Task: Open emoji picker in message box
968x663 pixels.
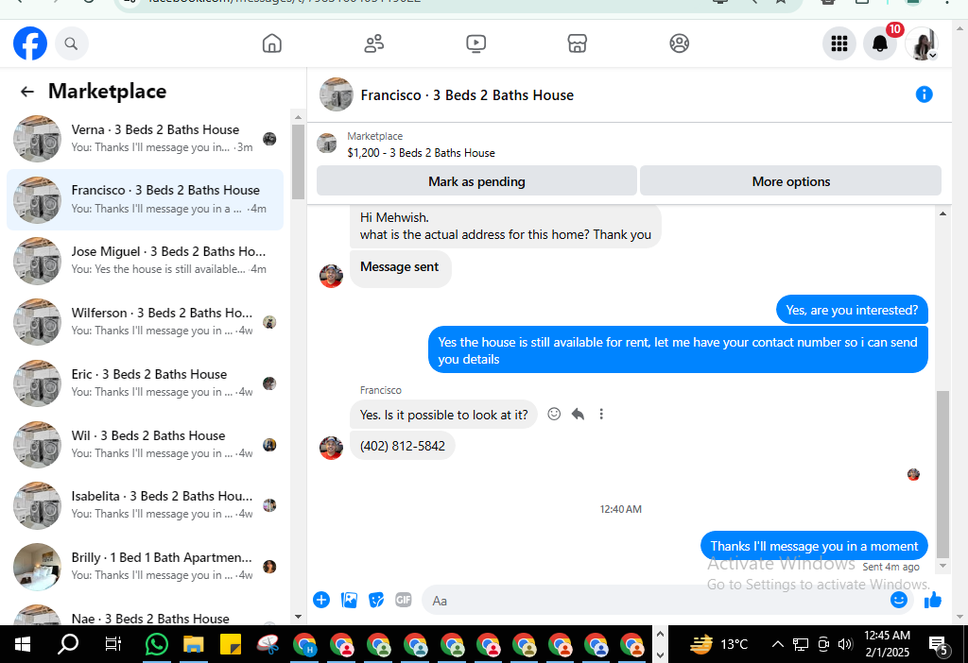Action: click(899, 600)
